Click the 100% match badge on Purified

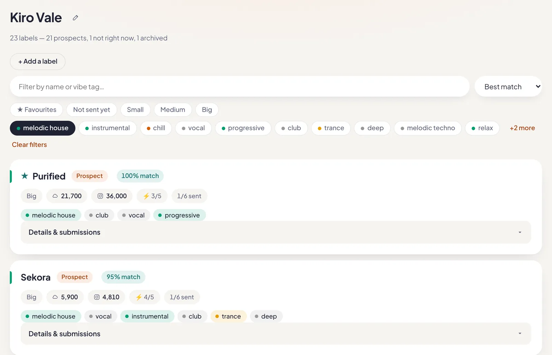[140, 176]
